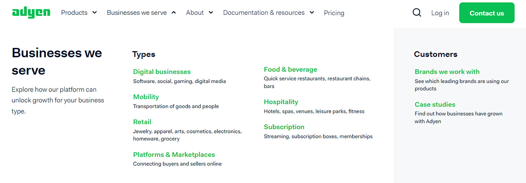The height and width of the screenshot is (183, 526).
Task: Open the Products menu label
Action: tap(74, 13)
